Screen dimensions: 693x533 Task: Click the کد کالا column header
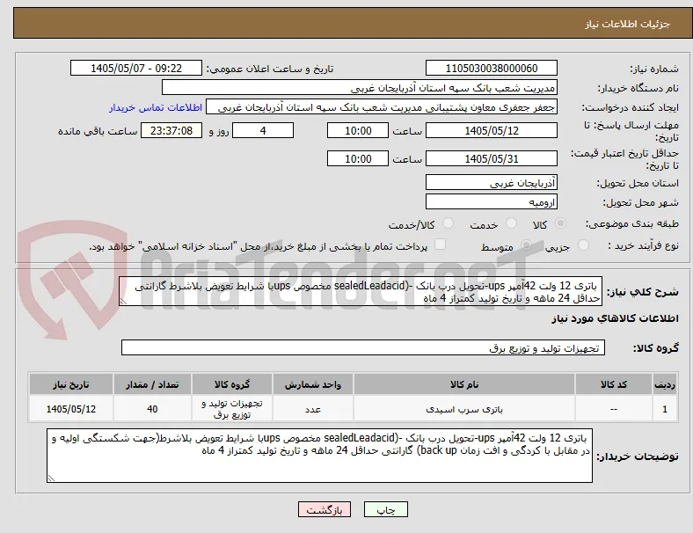(x=614, y=384)
